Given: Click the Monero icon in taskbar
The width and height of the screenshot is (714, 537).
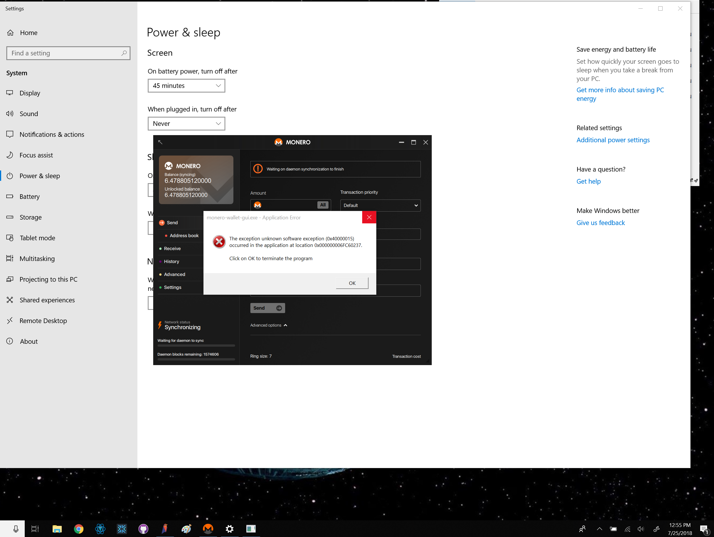Looking at the screenshot, I should click(208, 529).
